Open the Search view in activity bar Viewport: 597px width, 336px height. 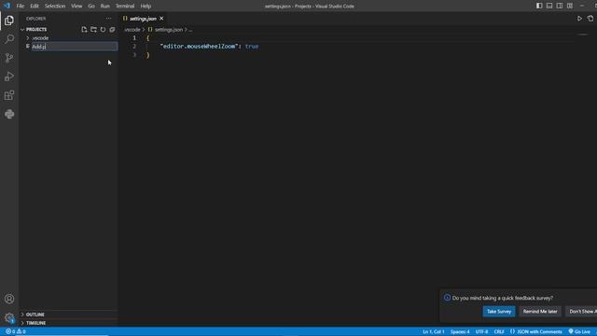pos(9,39)
